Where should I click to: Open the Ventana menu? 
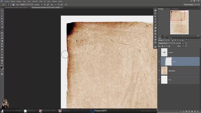pyautogui.click(x=54, y=1)
